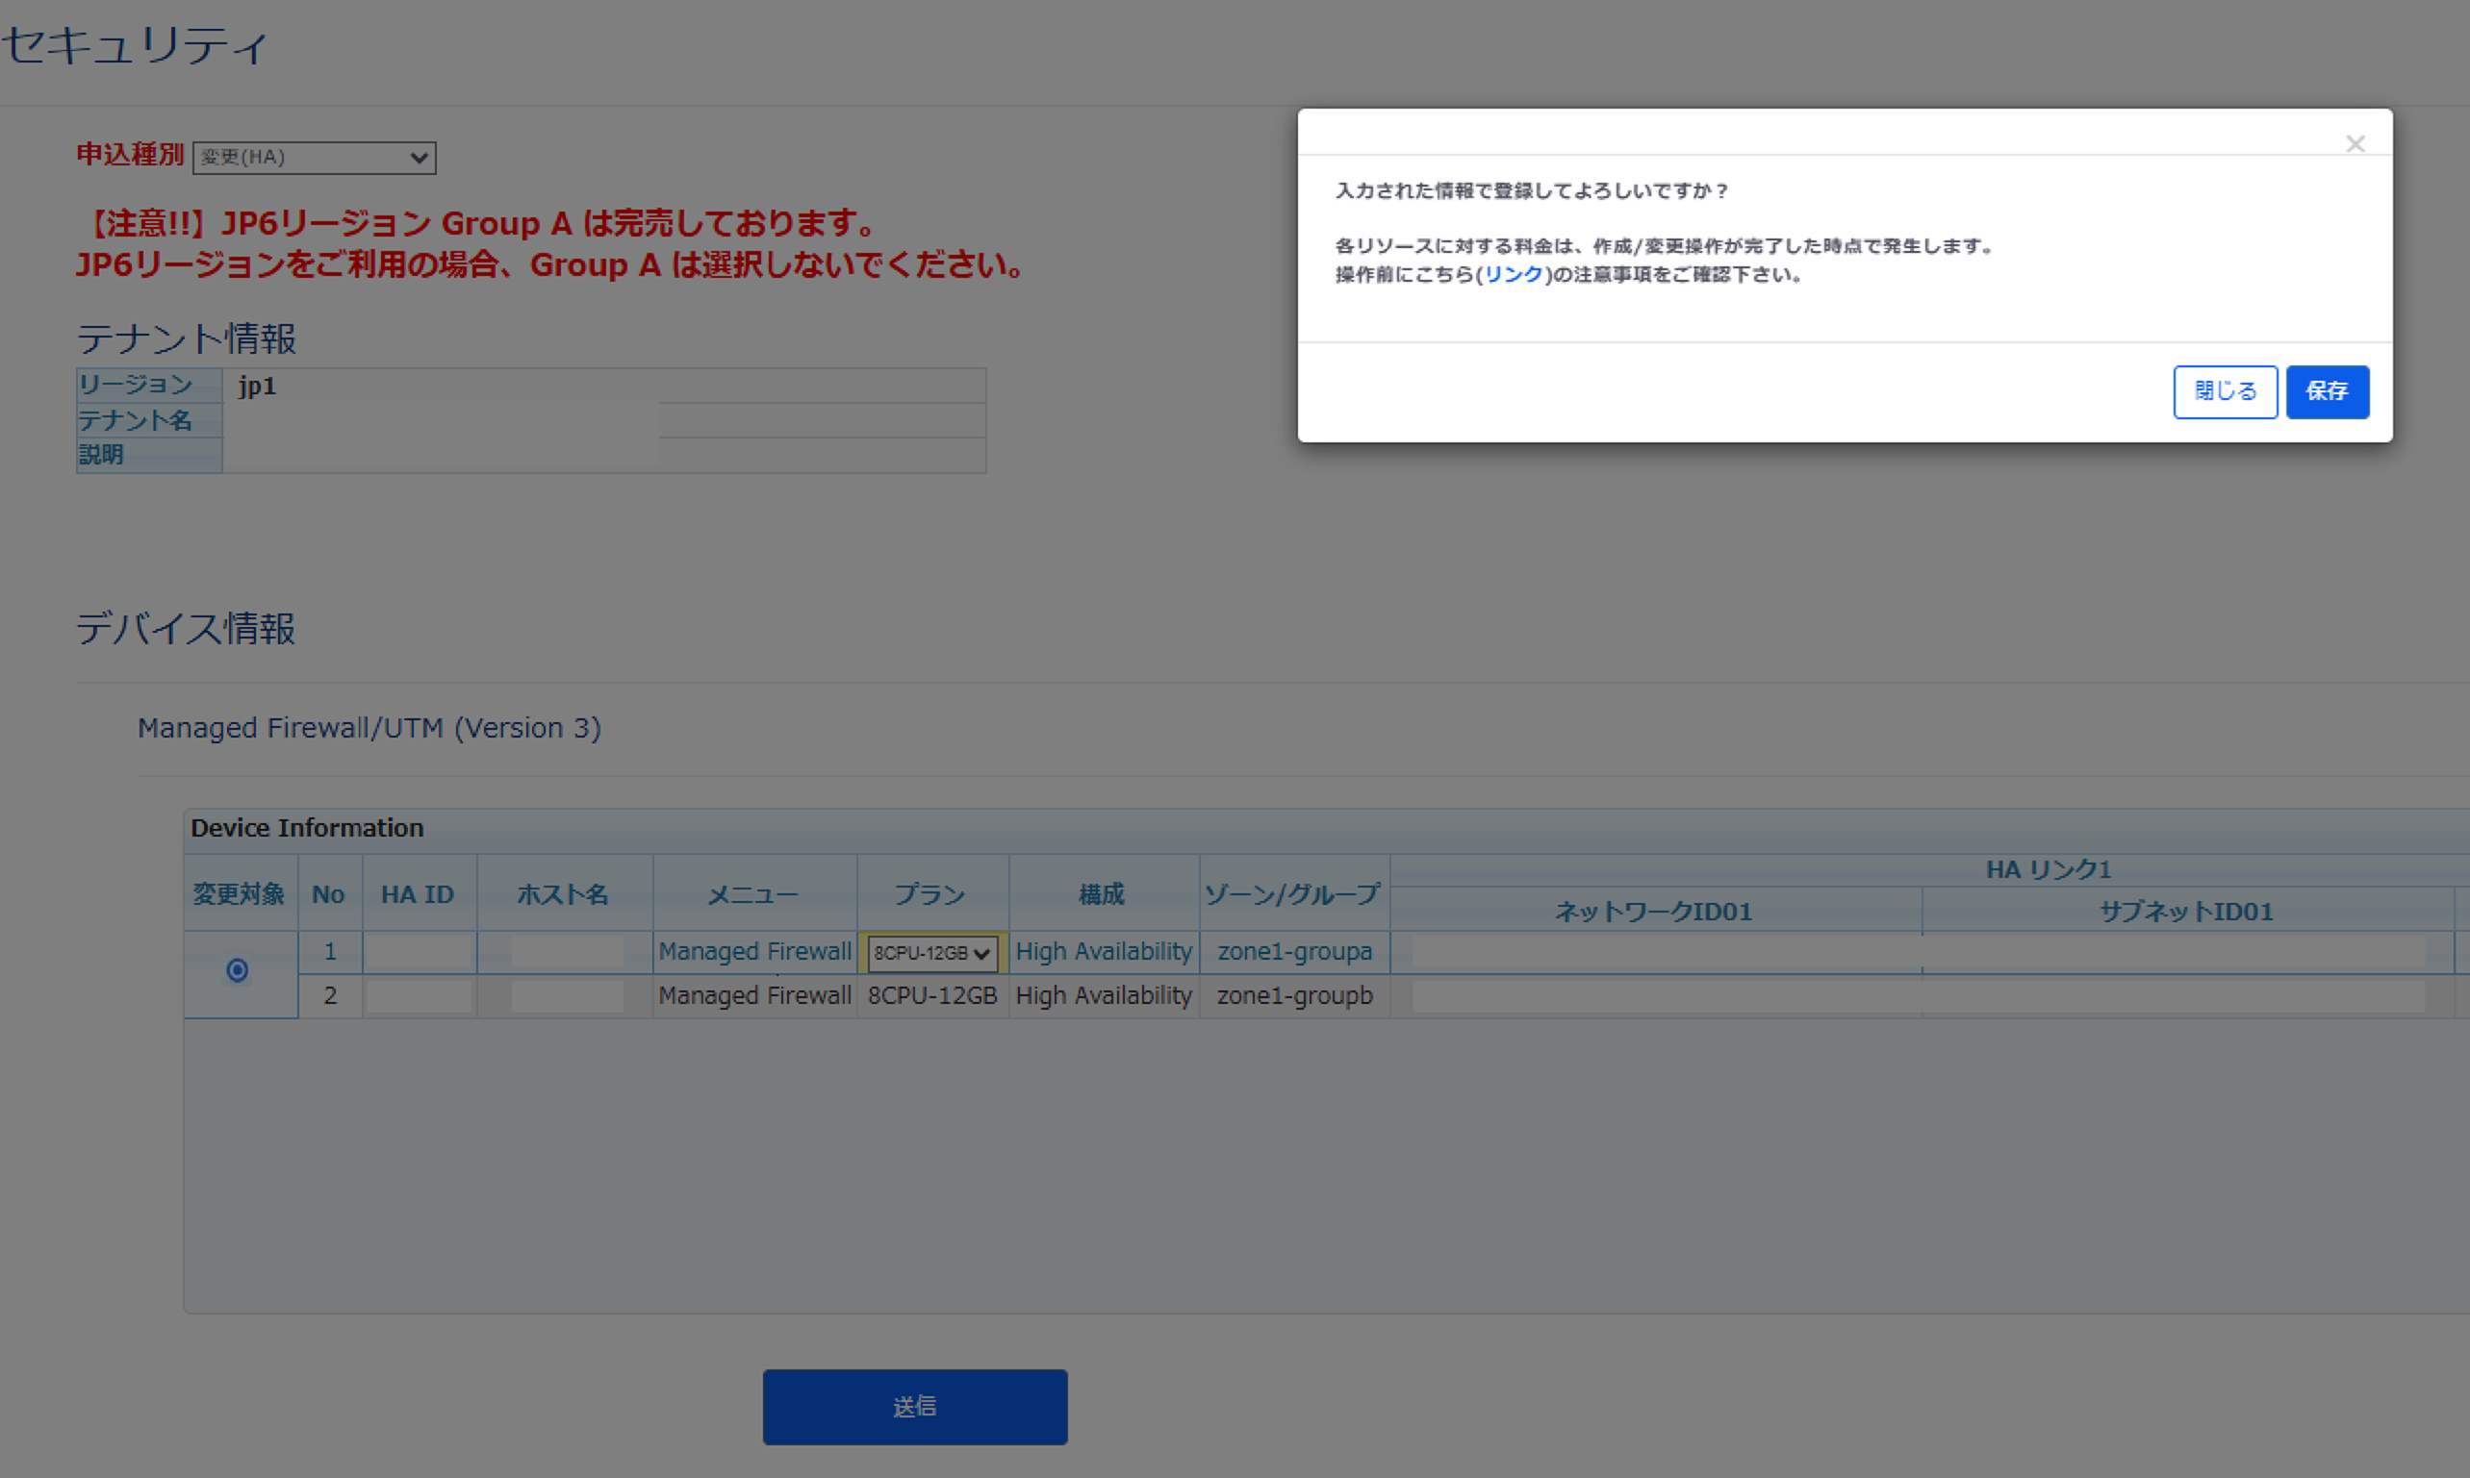Click the プラン column header
The image size is (2470, 1478).
coord(929,894)
